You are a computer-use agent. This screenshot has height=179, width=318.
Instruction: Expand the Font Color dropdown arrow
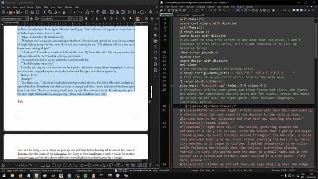click(134, 19)
